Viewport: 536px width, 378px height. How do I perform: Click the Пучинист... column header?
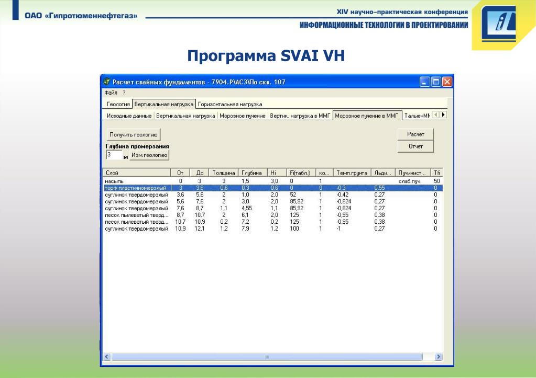(412, 173)
